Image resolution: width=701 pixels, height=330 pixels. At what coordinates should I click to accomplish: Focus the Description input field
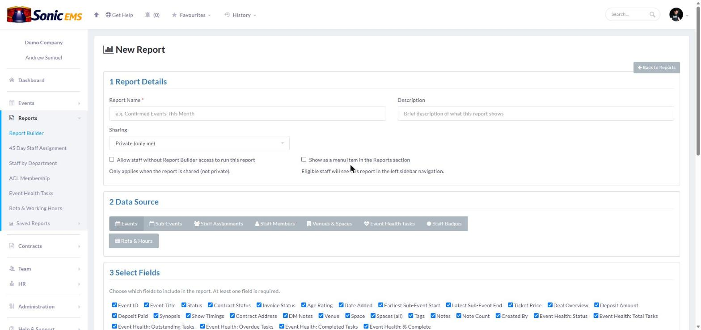pos(536,114)
